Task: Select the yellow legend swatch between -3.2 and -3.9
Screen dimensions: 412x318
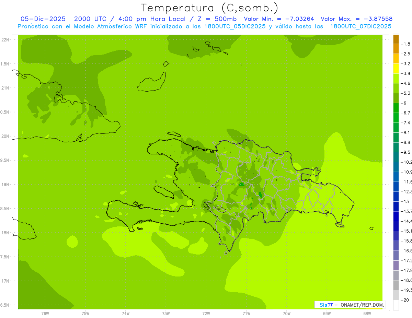Action: (396, 69)
